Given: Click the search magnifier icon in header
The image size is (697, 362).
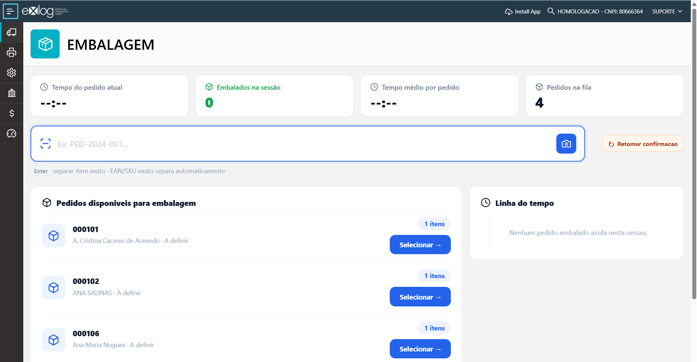Looking at the screenshot, I should [551, 11].
